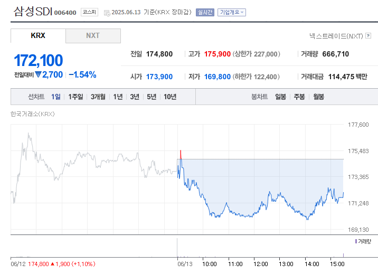Click the 175,483 price axis label
The image size is (378, 274).
[x=358, y=151]
